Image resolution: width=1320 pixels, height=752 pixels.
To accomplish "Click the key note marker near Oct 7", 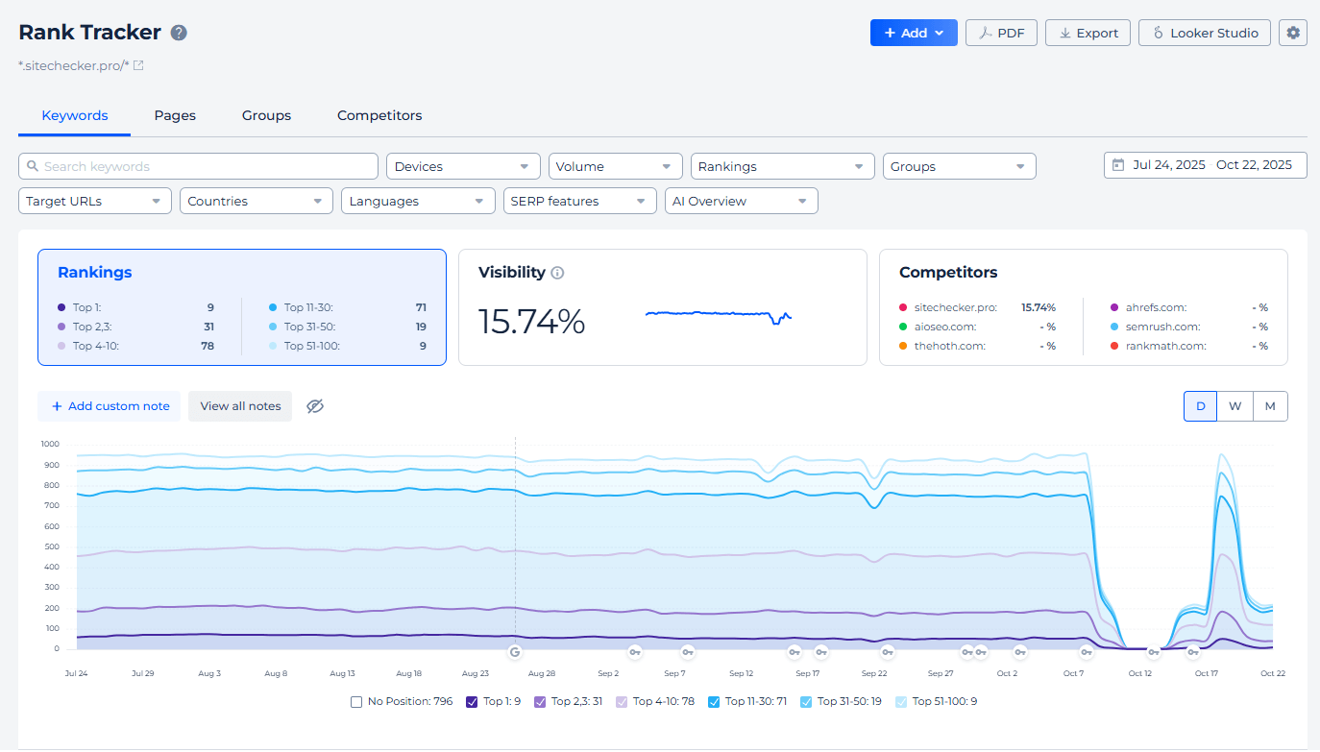I will click(1086, 652).
